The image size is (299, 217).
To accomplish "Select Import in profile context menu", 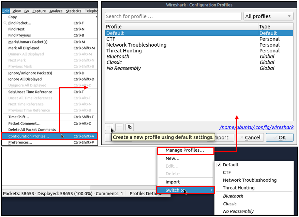I will click(x=185, y=182).
